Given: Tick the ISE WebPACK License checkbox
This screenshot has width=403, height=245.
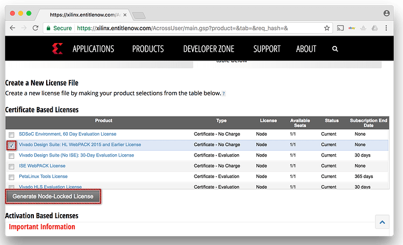Looking at the screenshot, I should point(12,166).
